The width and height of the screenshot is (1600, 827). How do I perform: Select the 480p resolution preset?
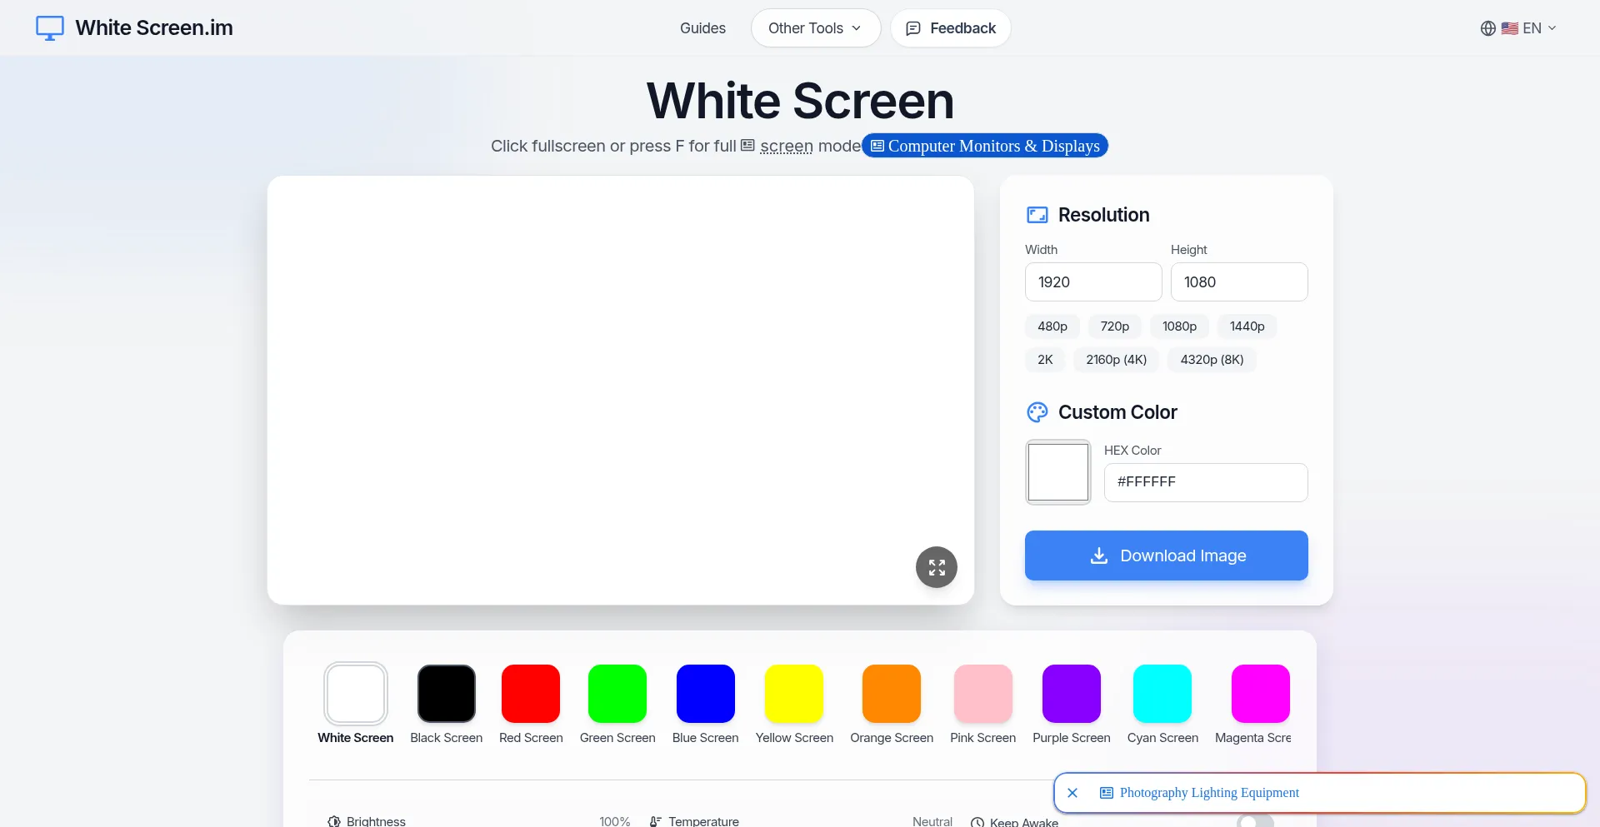[x=1052, y=326]
